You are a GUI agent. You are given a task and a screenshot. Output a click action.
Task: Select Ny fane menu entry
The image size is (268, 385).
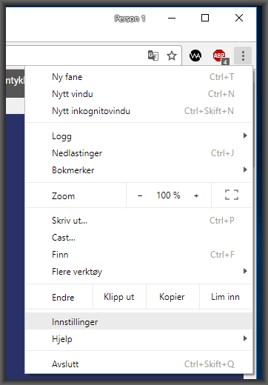tap(139, 77)
